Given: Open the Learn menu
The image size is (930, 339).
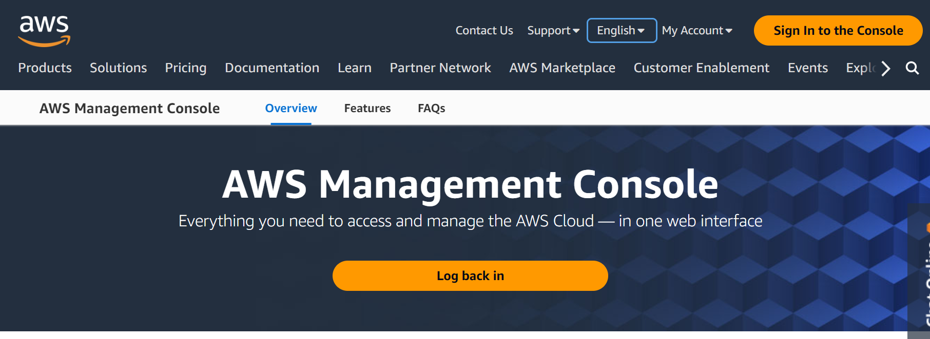Looking at the screenshot, I should [355, 68].
